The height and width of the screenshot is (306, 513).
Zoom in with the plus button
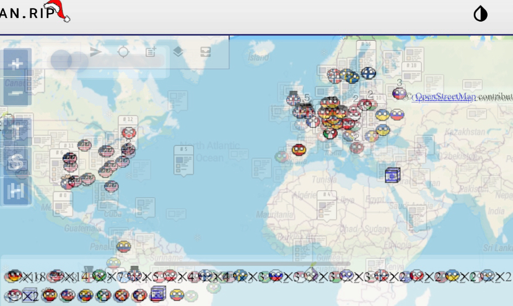tap(17, 64)
